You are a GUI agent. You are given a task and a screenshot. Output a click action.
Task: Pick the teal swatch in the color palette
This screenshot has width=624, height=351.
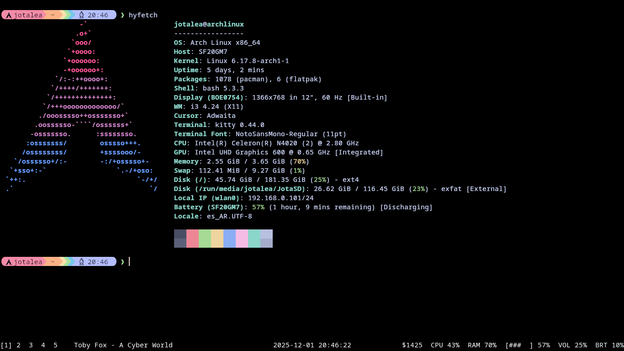[x=254, y=239]
